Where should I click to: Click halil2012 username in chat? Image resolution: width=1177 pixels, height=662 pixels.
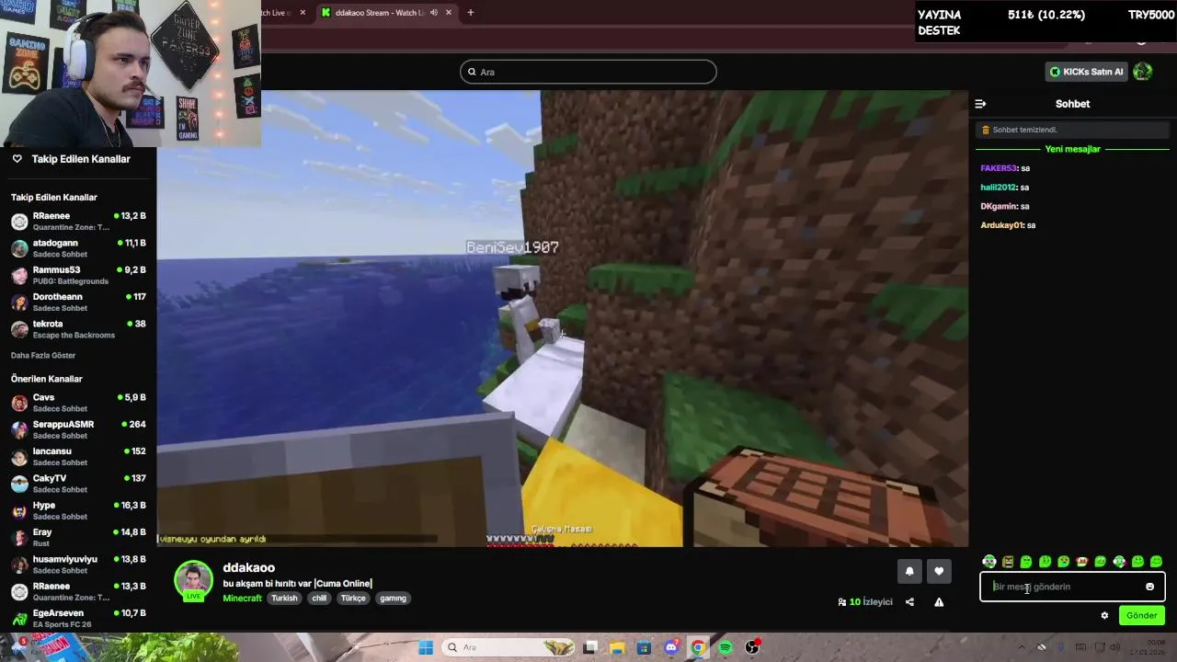click(999, 188)
